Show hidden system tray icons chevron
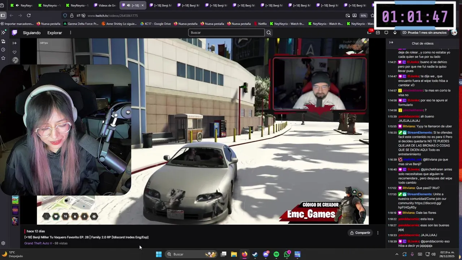Screen dimensions: 462x260 tap(397, 254)
